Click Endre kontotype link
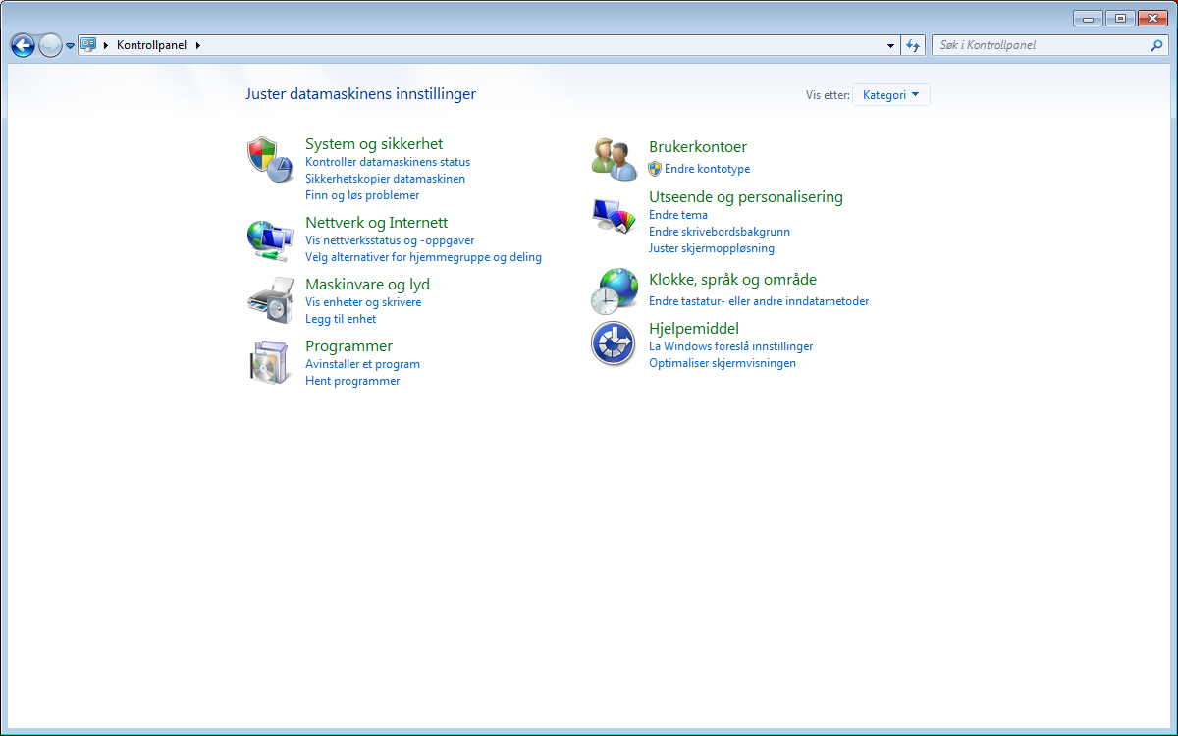This screenshot has width=1178, height=736. click(707, 169)
